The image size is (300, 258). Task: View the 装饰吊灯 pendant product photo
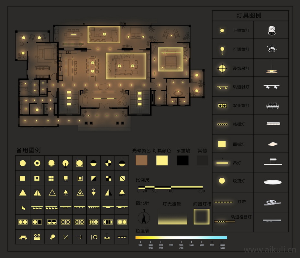[x=272, y=67]
